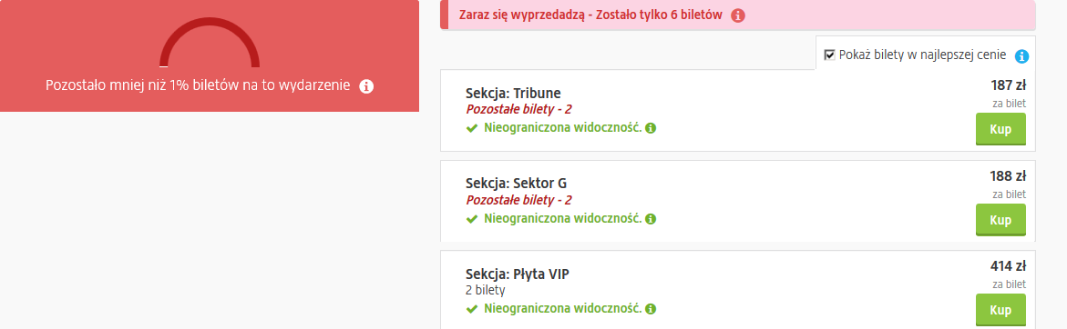The height and width of the screenshot is (329, 1067).
Task: Click visibility info icon in Płyta VIP listing
Action: [651, 309]
